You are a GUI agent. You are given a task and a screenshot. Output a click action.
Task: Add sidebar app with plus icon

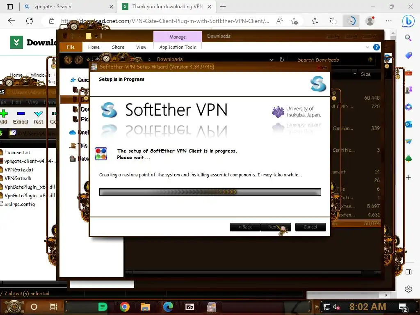point(408,177)
